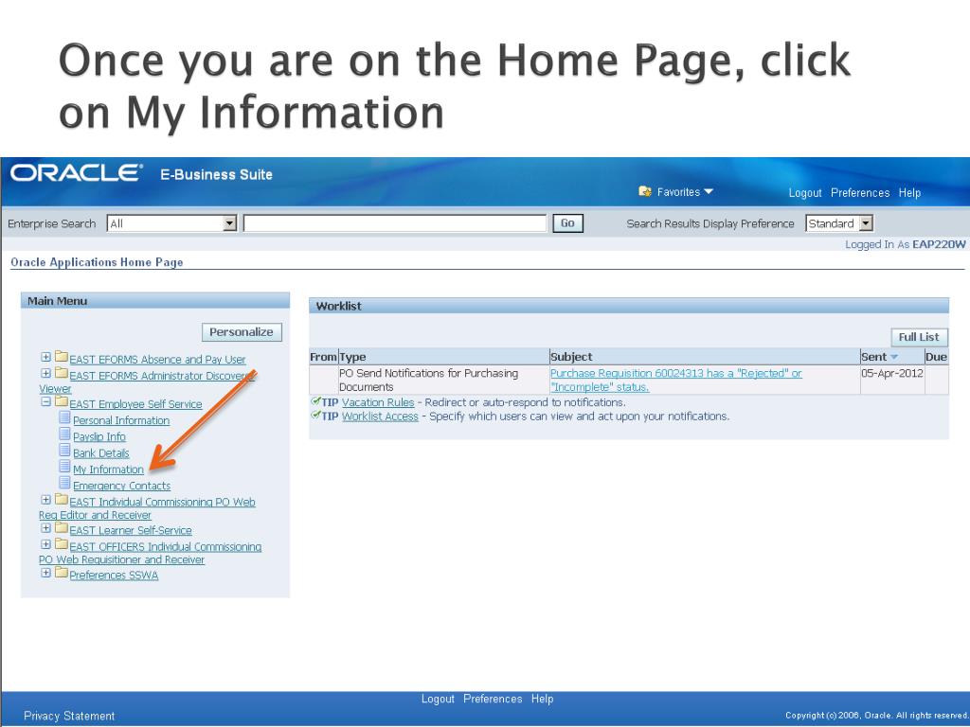Expand EAST OFFICERS Individual Commissioning node

pyautogui.click(x=45, y=544)
